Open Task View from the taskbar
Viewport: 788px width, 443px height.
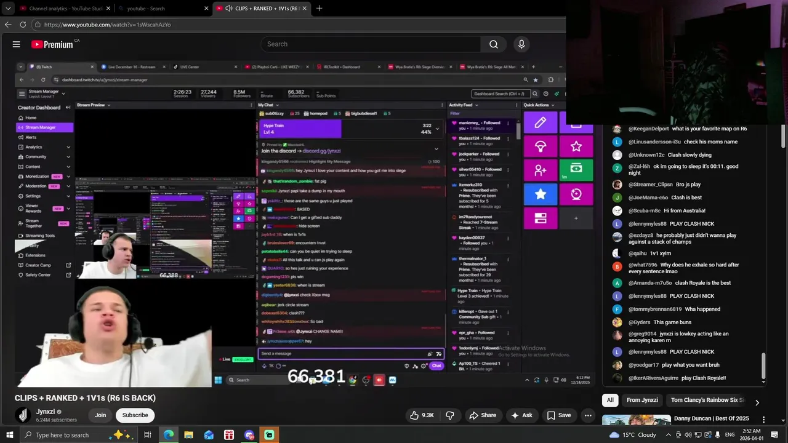click(x=148, y=435)
